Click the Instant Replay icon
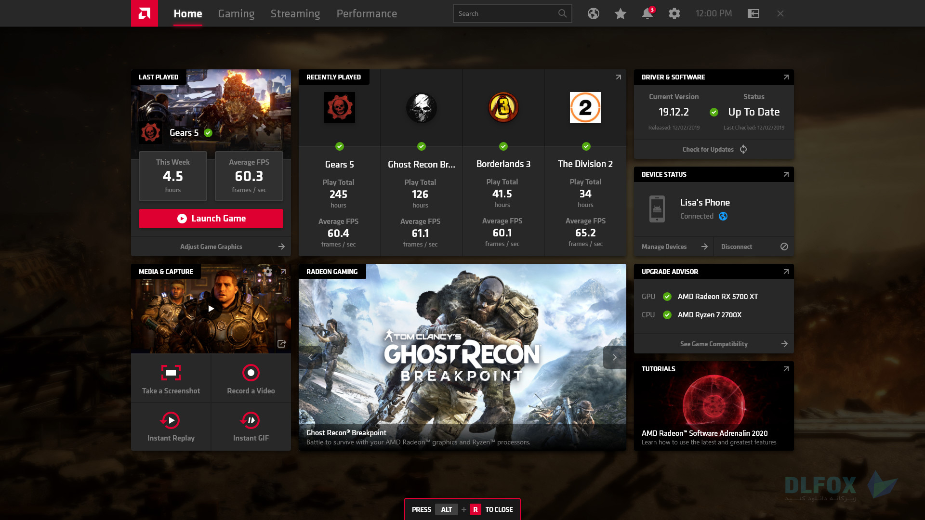 (171, 420)
